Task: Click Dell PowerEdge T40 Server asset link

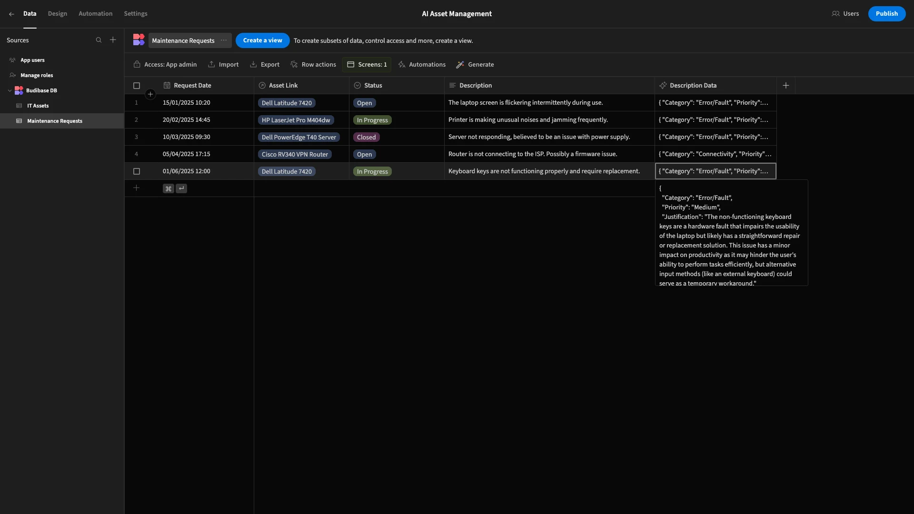Action: pos(298,137)
